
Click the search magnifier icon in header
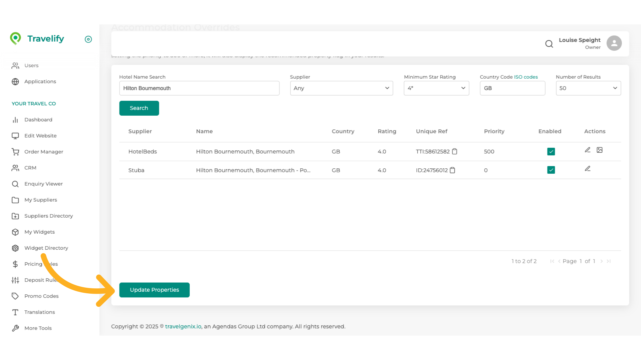click(x=549, y=44)
